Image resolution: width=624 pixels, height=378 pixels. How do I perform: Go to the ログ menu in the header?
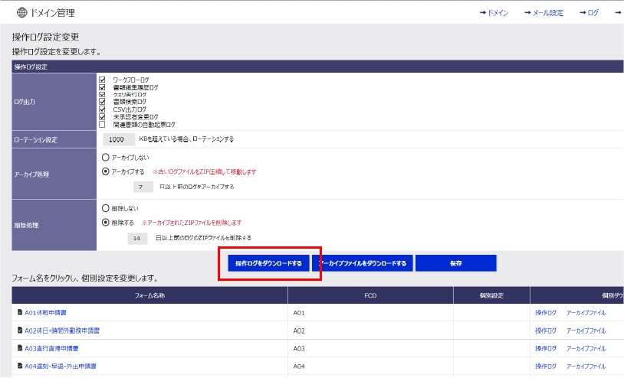pyautogui.click(x=589, y=13)
